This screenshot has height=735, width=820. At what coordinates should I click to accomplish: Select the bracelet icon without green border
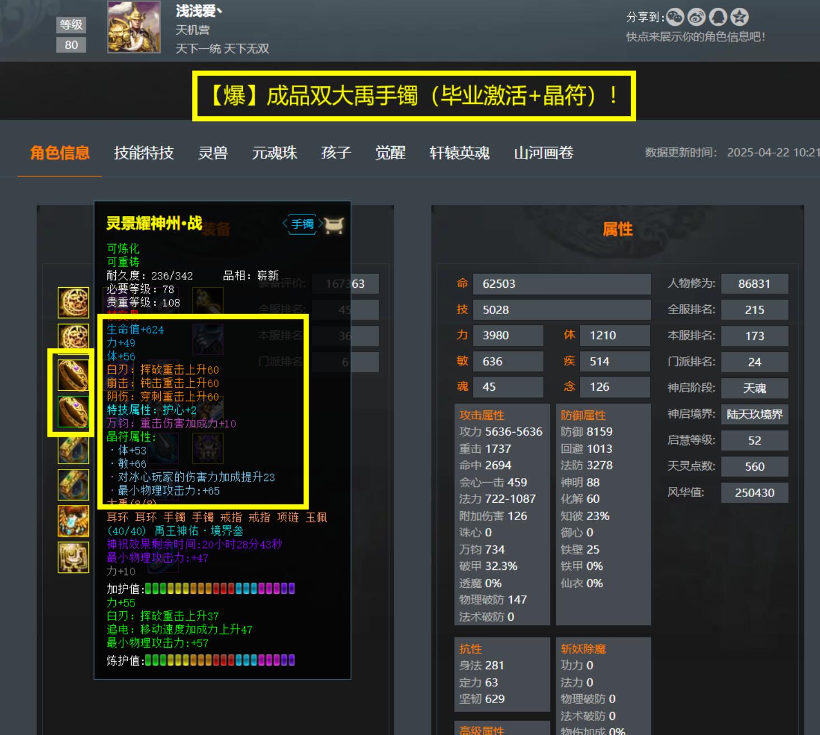73,375
